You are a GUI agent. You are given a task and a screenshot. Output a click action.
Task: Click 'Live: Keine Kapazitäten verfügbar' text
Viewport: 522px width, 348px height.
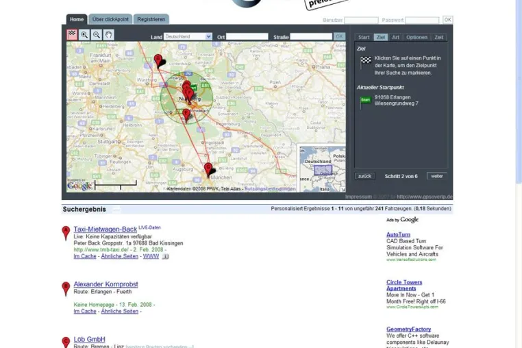[x=112, y=236]
